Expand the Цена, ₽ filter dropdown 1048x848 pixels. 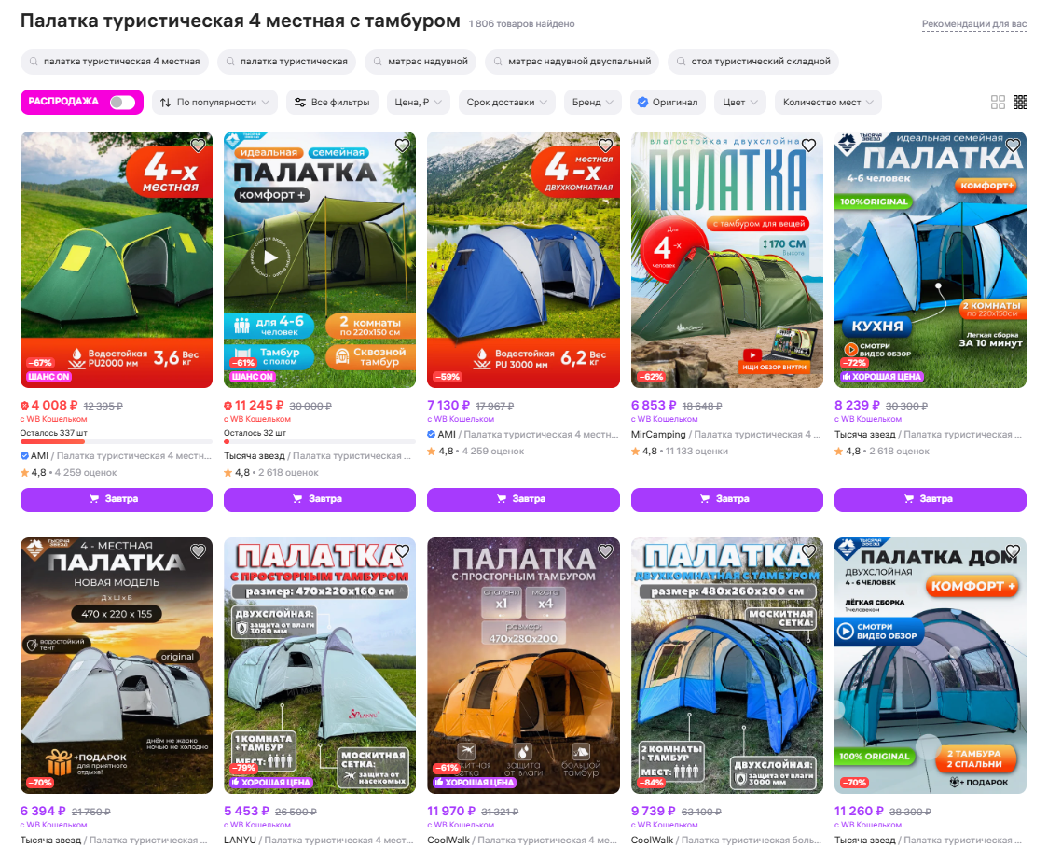coord(419,103)
